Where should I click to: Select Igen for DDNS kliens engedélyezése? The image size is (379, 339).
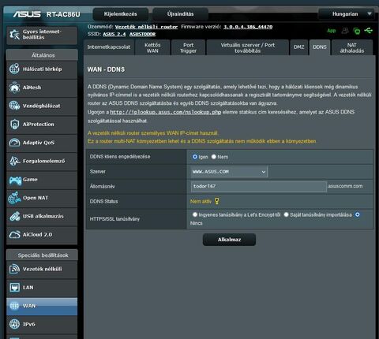tap(195, 157)
